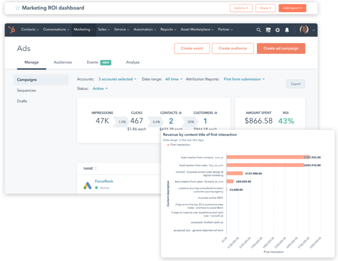Image resolution: width=338 pixels, height=261 pixels.
Task: Open search with the magnifier icon
Action: 259,30
